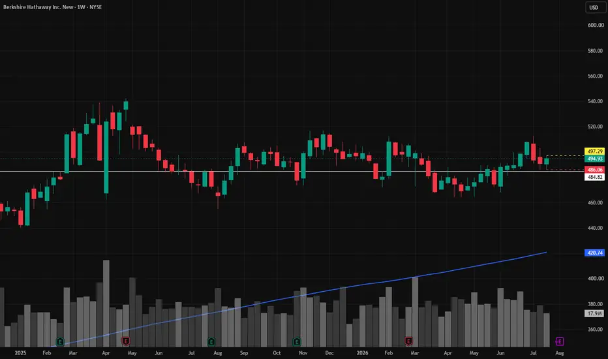Click the white 484.82 horizontal line label
This screenshot has width=608, height=359.
pos(594,177)
